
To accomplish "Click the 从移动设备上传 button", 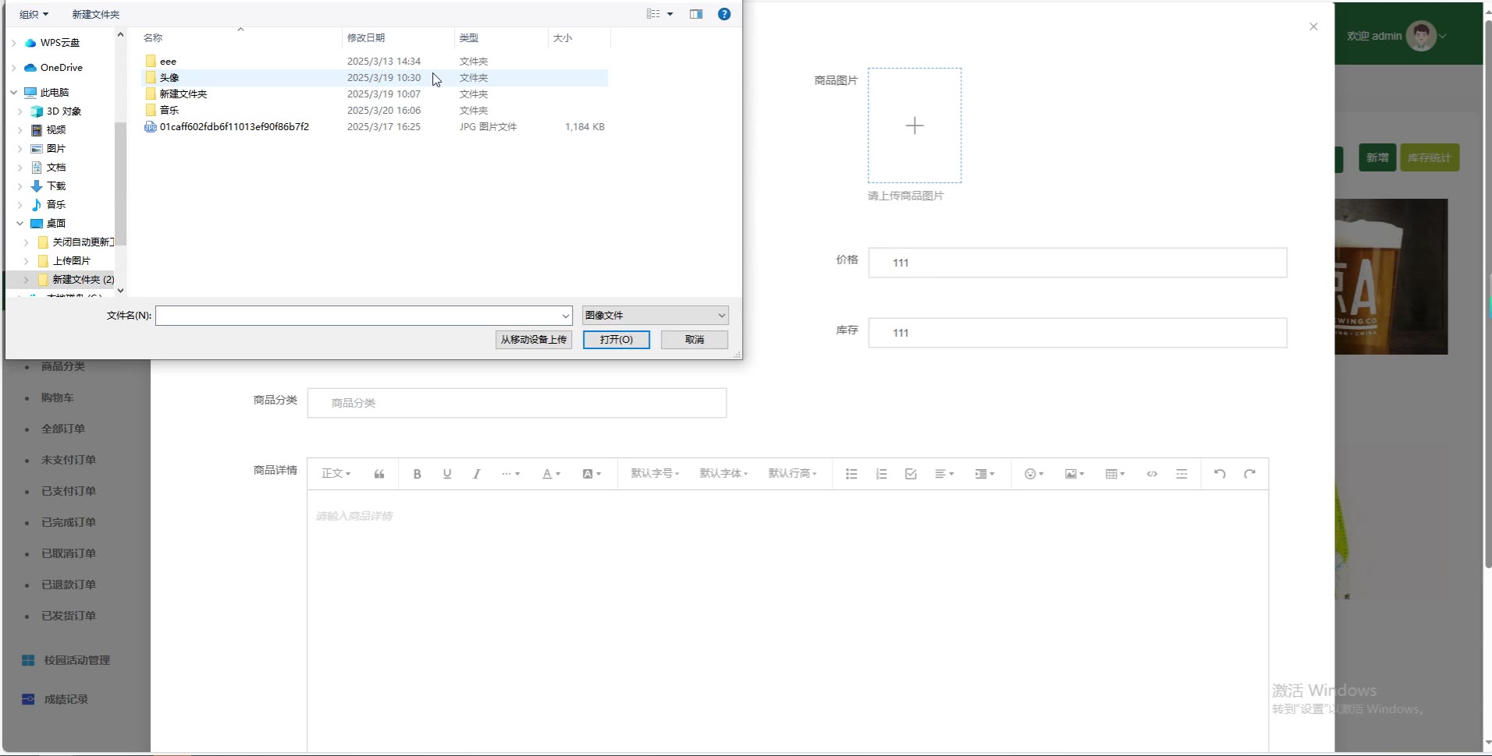I will [534, 340].
